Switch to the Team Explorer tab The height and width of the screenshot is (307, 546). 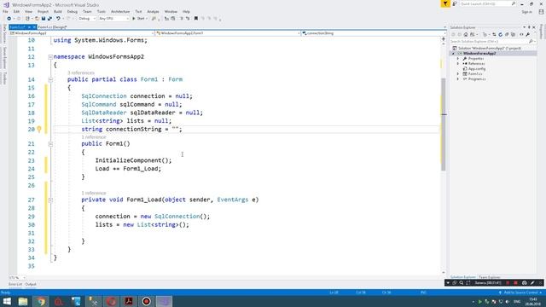click(x=489, y=277)
